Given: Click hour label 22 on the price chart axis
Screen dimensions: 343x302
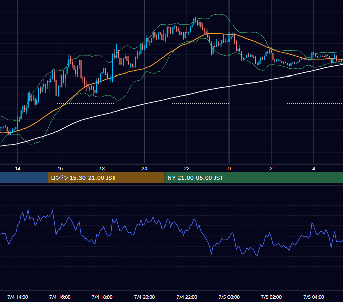Looking at the screenshot, I should point(187,169).
